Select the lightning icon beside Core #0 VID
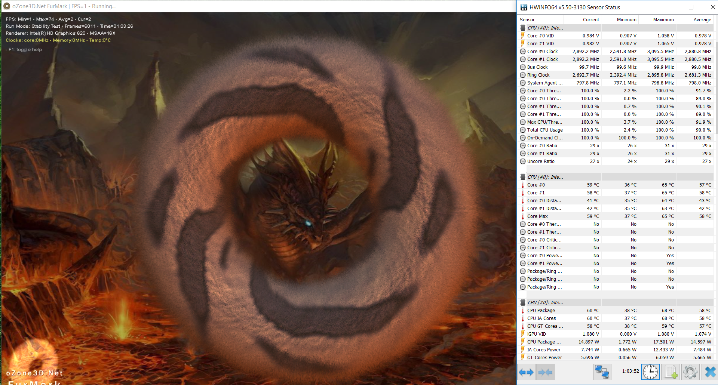 [x=523, y=36]
